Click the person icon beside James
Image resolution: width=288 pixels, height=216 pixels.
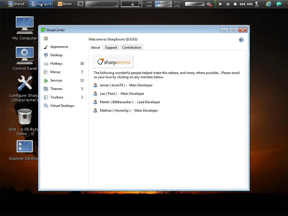pos(95,85)
